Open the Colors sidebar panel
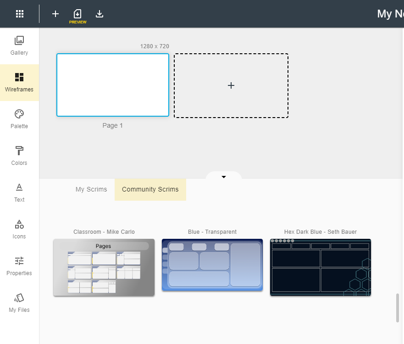This screenshot has width=404, height=344. 19,156
